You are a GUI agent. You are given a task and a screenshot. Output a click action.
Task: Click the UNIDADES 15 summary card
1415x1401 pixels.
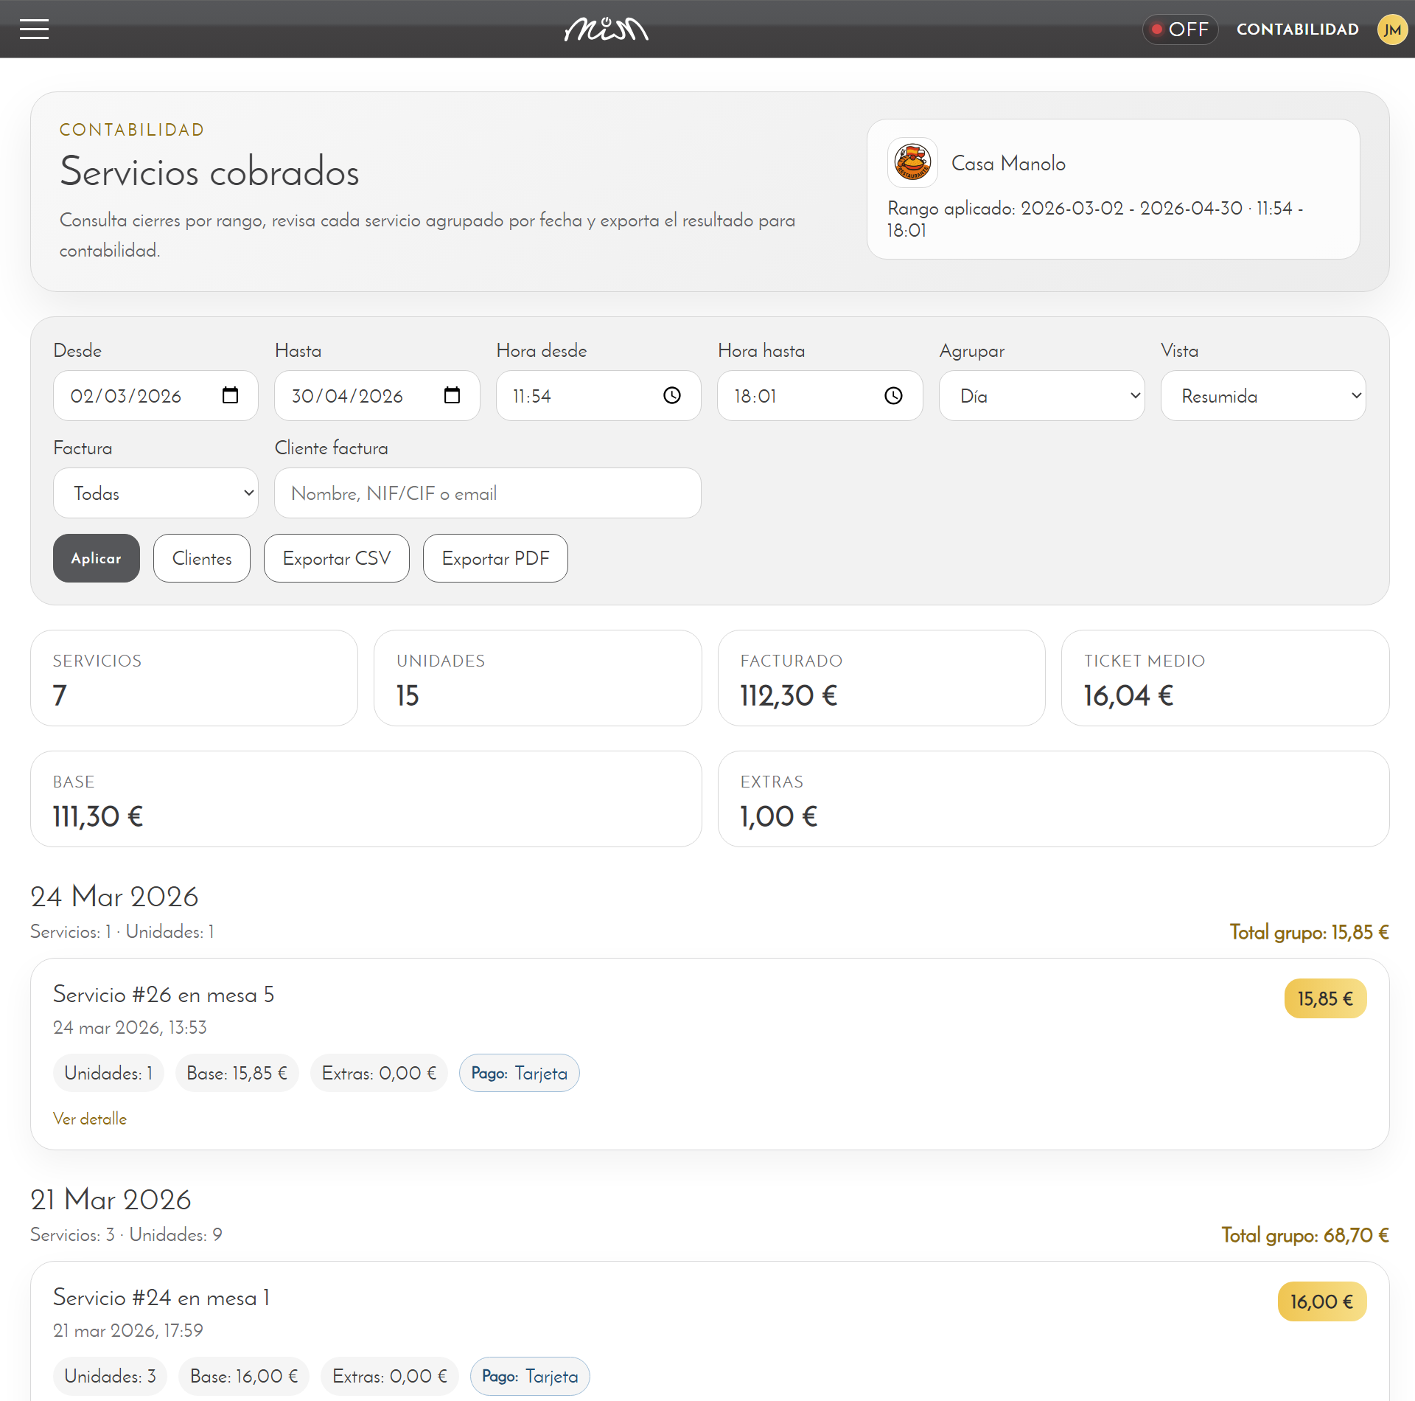click(537, 678)
